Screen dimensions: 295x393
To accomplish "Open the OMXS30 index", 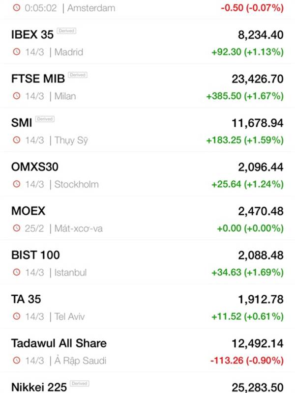I will (x=34, y=167).
